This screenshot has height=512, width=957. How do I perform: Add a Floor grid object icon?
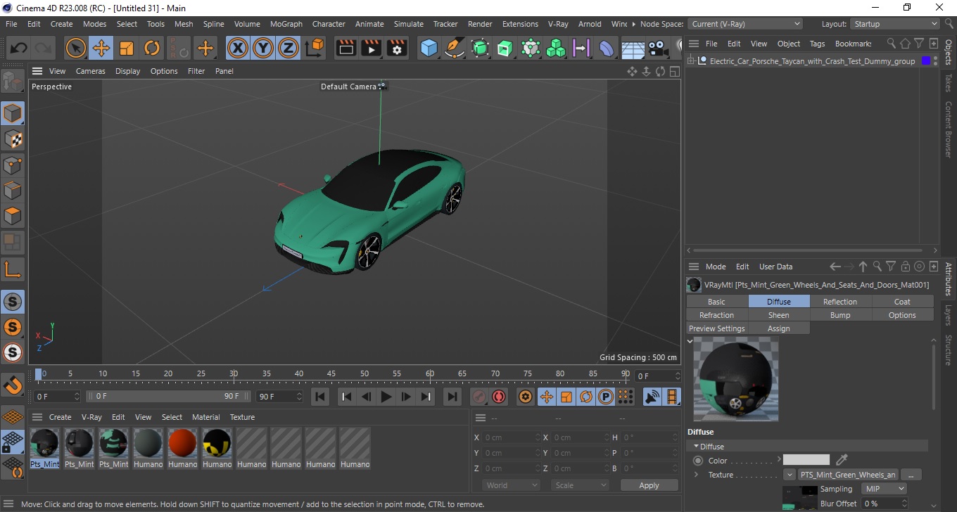point(633,49)
